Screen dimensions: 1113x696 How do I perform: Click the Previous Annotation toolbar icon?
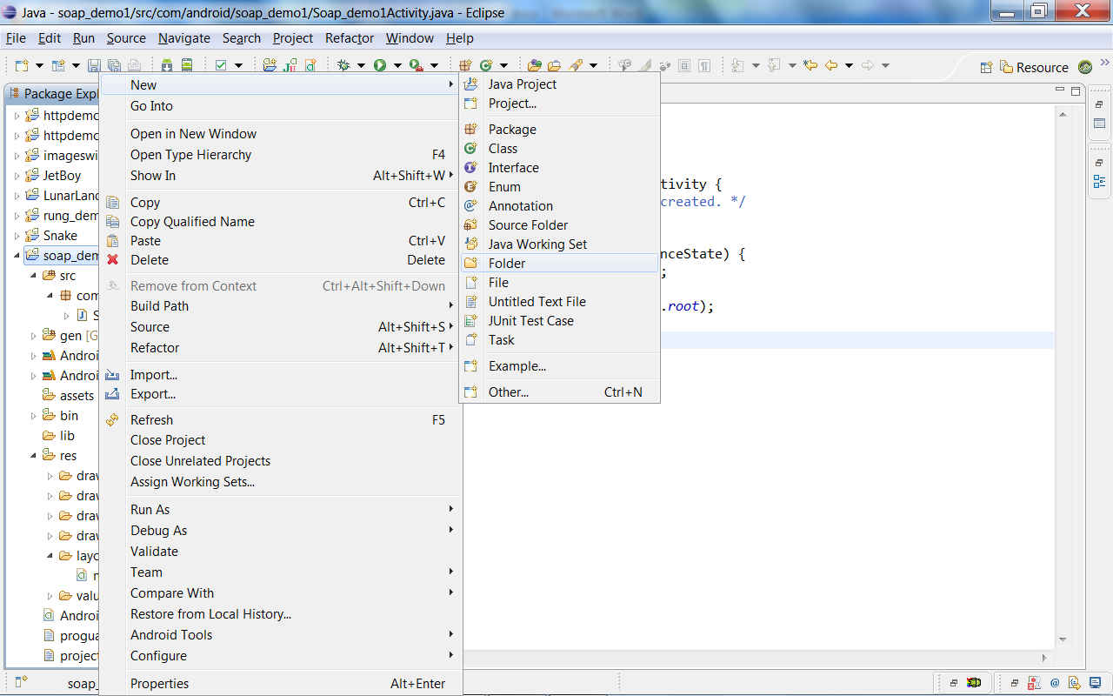[773, 65]
